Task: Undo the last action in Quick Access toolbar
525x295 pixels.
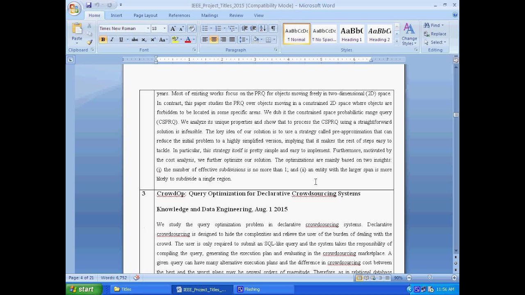Action: tap(97, 5)
